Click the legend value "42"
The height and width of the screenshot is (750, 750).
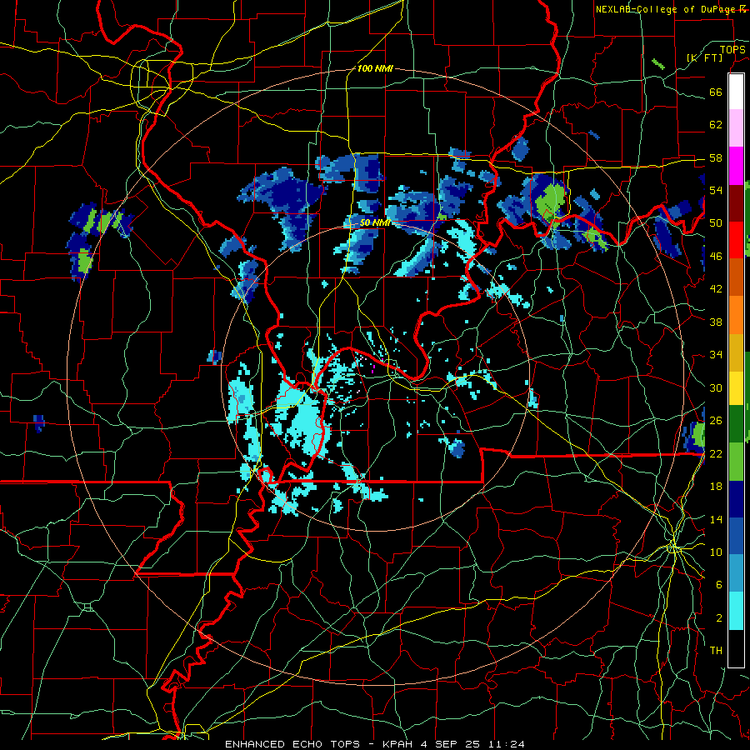pyautogui.click(x=716, y=289)
